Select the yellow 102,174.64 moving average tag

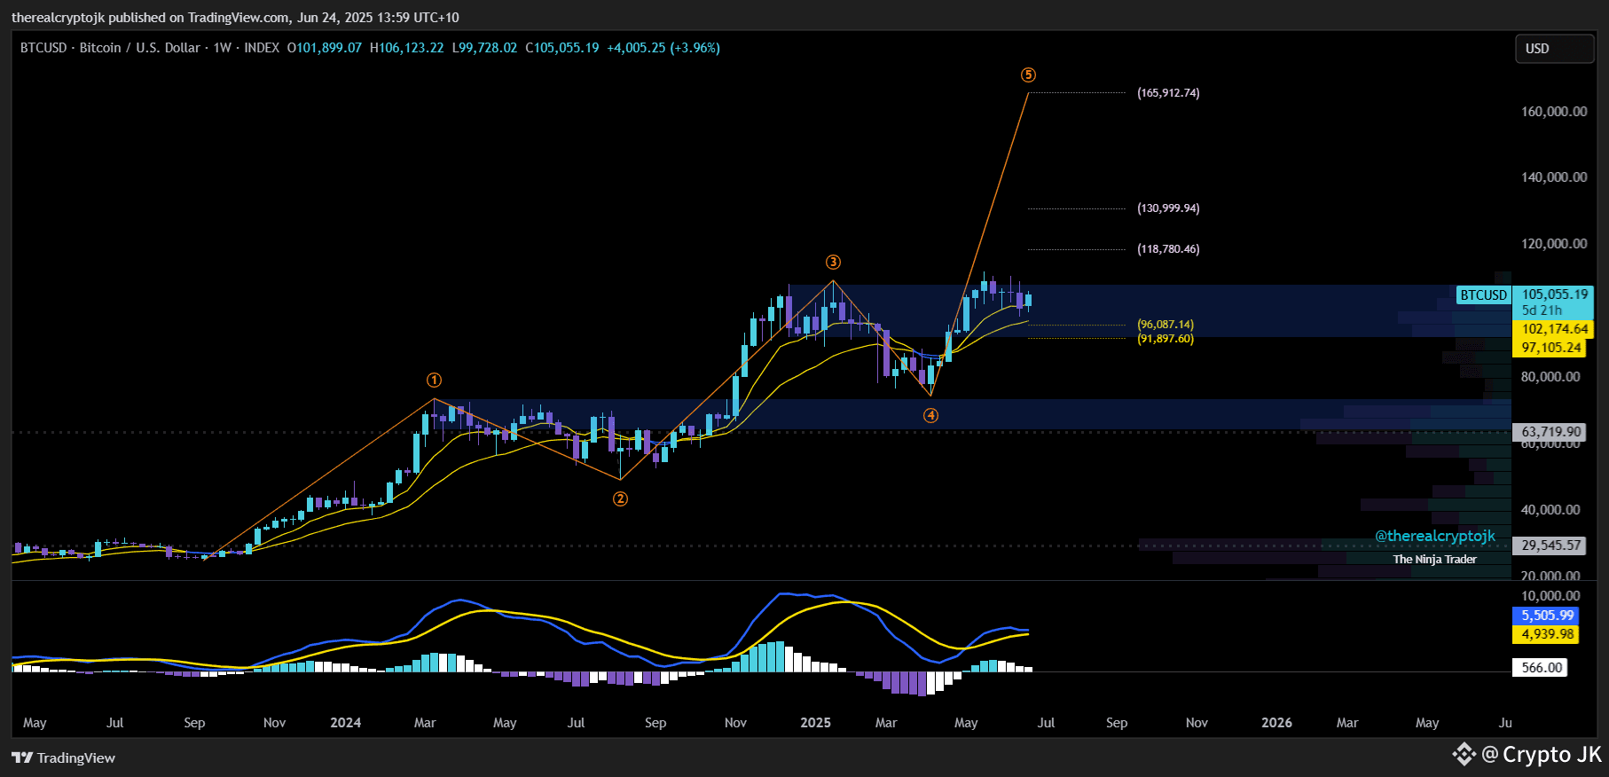(x=1555, y=329)
